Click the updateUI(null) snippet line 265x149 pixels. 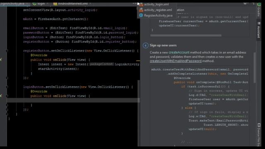click(202, 129)
